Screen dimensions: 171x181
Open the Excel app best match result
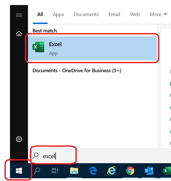(92, 48)
